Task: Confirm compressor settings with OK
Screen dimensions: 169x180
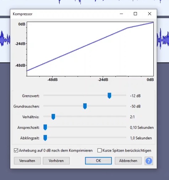Action: pyautogui.click(x=98, y=161)
